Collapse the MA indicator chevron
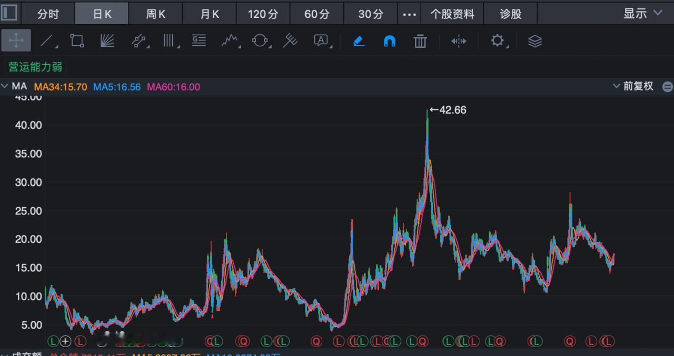674x356 pixels. tap(5, 86)
